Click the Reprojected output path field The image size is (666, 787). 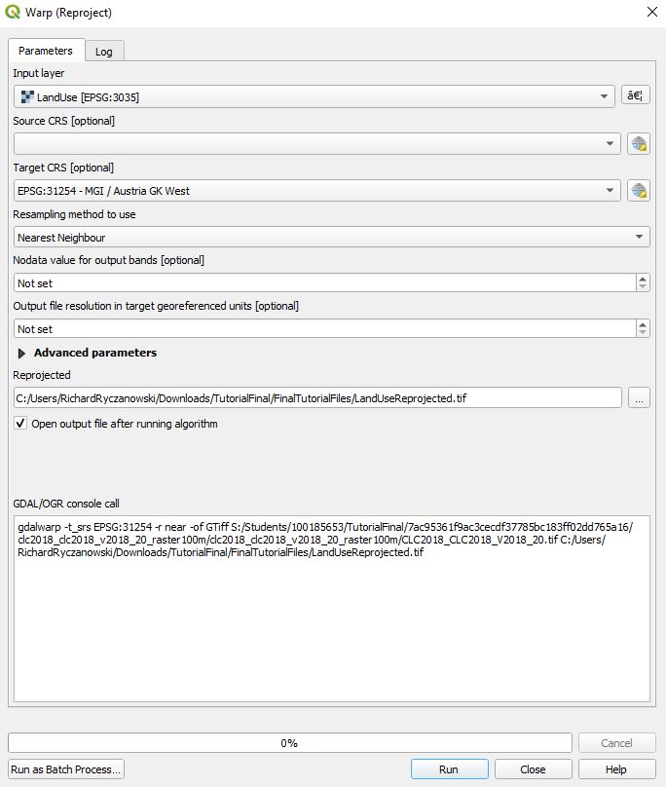tap(317, 397)
